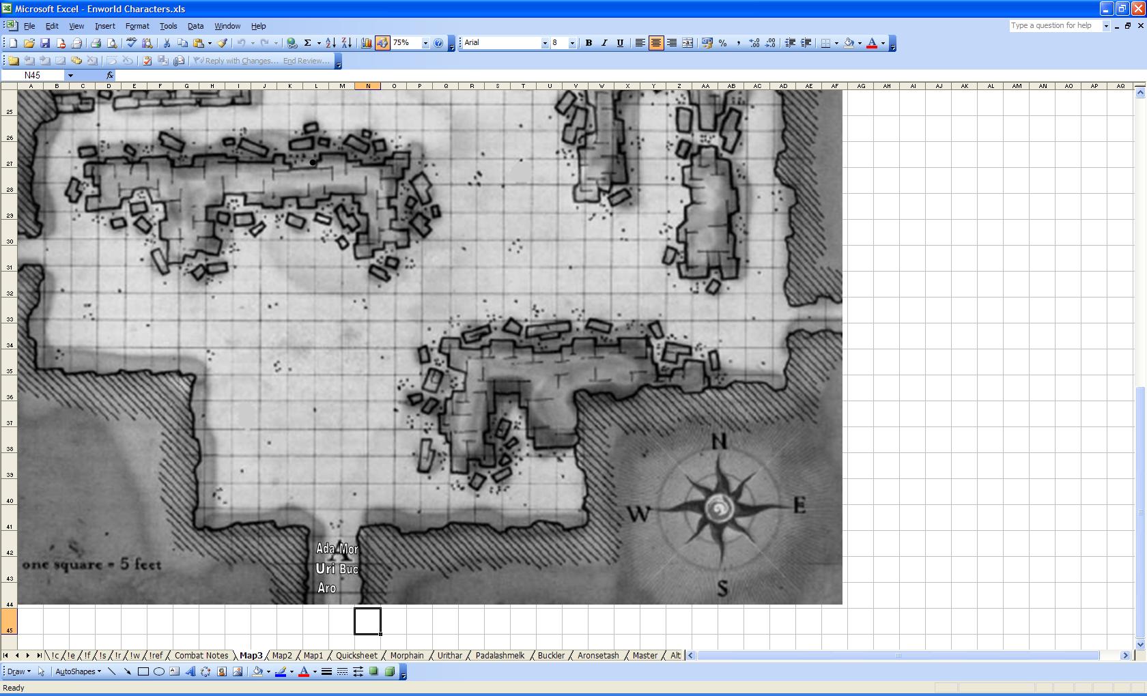The image size is (1147, 696).
Task: Increase the cell indent
Action: 806,43
